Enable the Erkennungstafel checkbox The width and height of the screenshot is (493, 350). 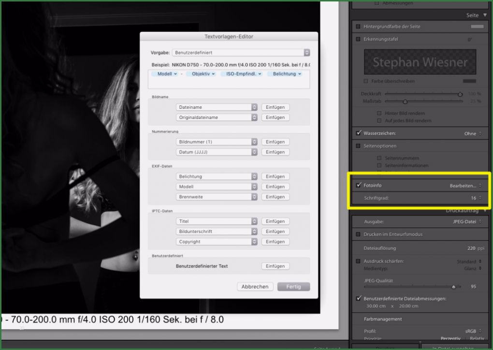(x=358, y=39)
